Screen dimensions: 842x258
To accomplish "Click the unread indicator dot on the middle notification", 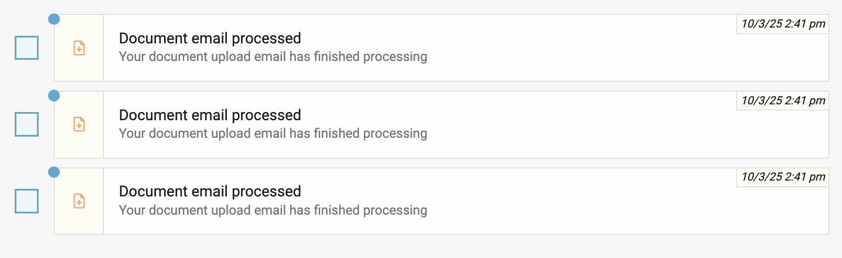I will coord(54,96).
